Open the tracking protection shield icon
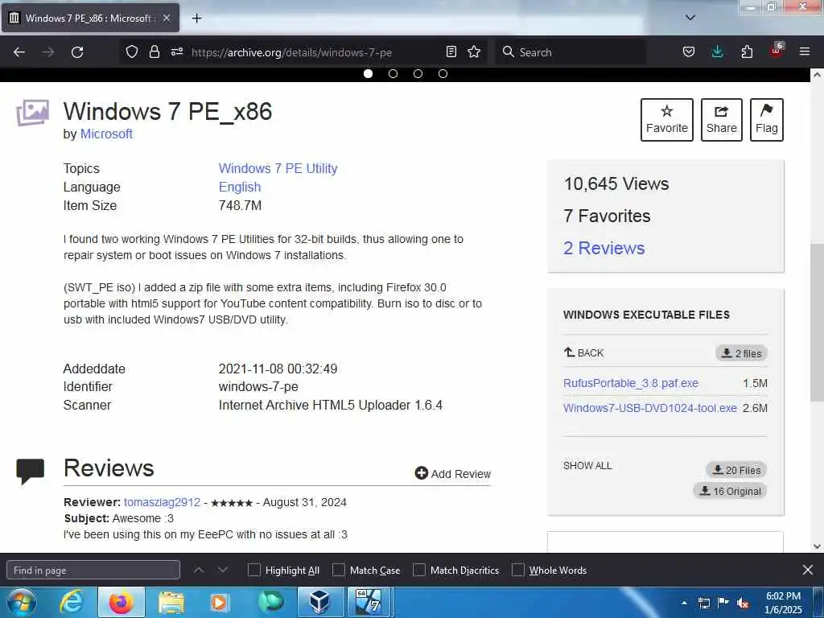This screenshot has height=618, width=824. [x=132, y=52]
